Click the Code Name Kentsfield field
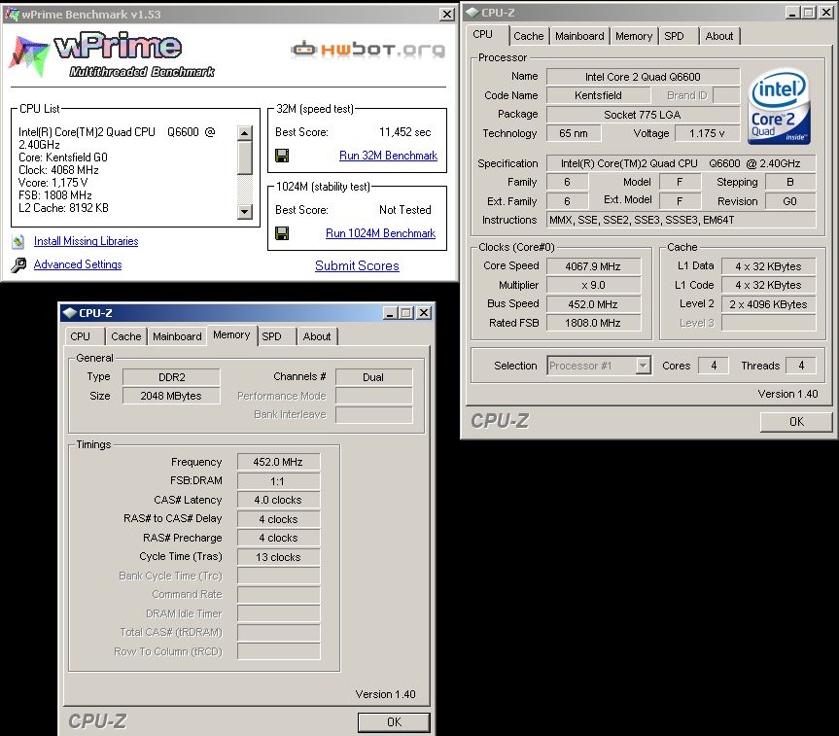This screenshot has width=839, height=736. pyautogui.click(x=598, y=95)
